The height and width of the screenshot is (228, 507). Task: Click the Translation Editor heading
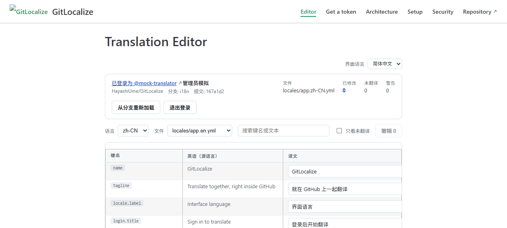pyautogui.click(x=156, y=42)
